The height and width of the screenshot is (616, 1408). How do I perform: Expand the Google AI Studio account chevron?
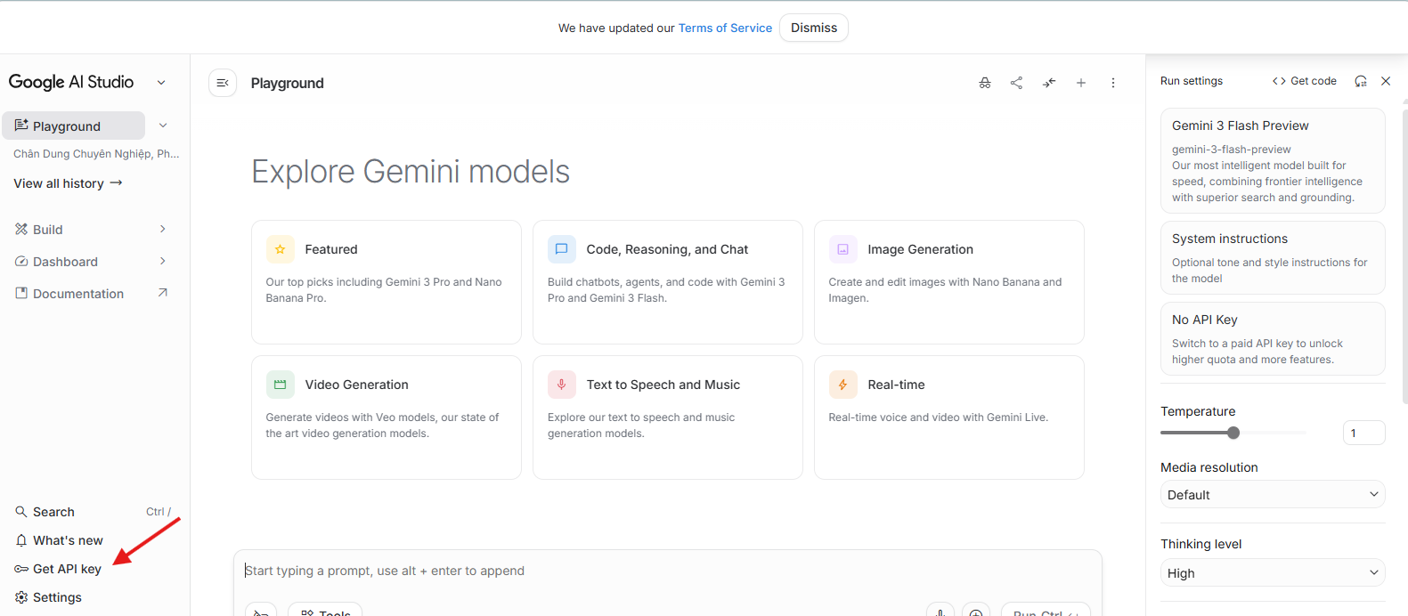tap(161, 83)
